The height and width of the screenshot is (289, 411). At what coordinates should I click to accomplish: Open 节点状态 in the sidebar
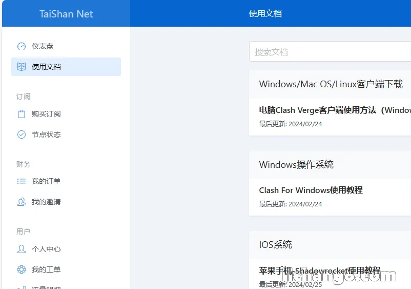pos(66,134)
